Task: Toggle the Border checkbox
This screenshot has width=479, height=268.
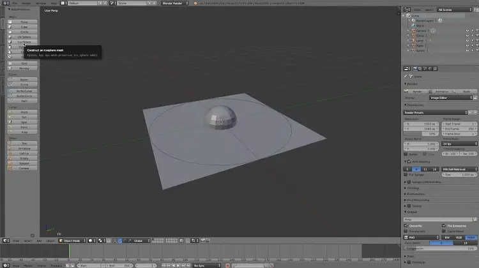Action: point(406,154)
